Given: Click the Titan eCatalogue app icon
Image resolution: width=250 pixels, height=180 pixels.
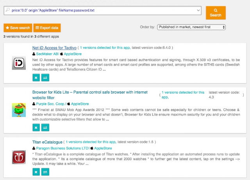Looking at the screenshot, I should coord(19,157).
